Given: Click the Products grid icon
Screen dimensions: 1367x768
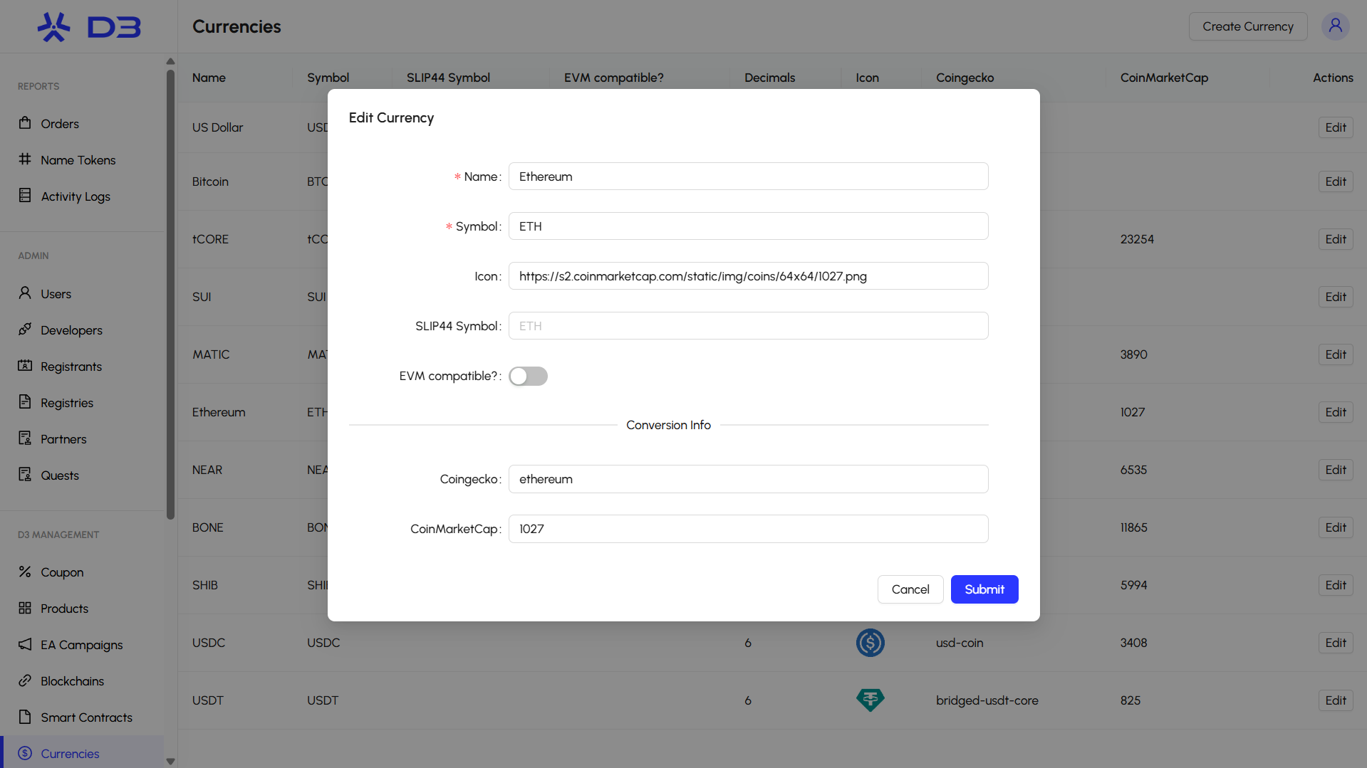Looking at the screenshot, I should (x=25, y=607).
